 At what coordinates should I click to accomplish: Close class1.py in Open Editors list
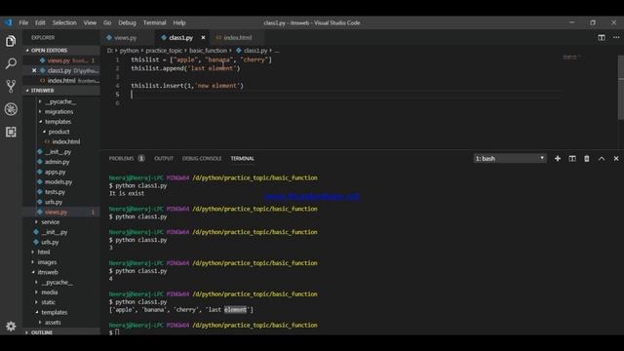tap(34, 70)
